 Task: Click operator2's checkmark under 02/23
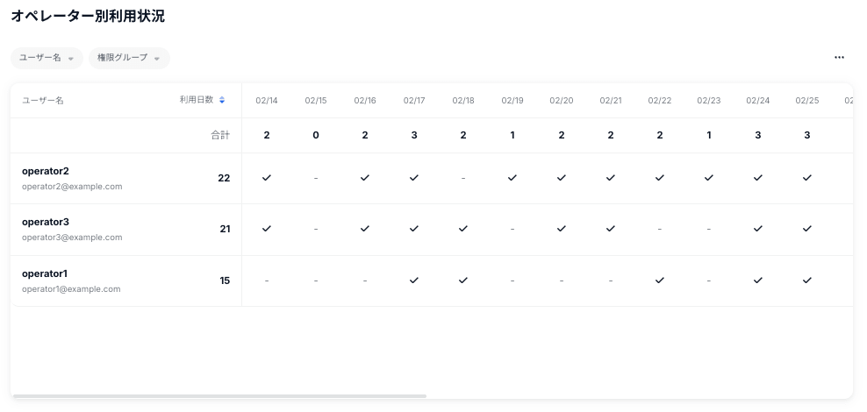click(709, 178)
